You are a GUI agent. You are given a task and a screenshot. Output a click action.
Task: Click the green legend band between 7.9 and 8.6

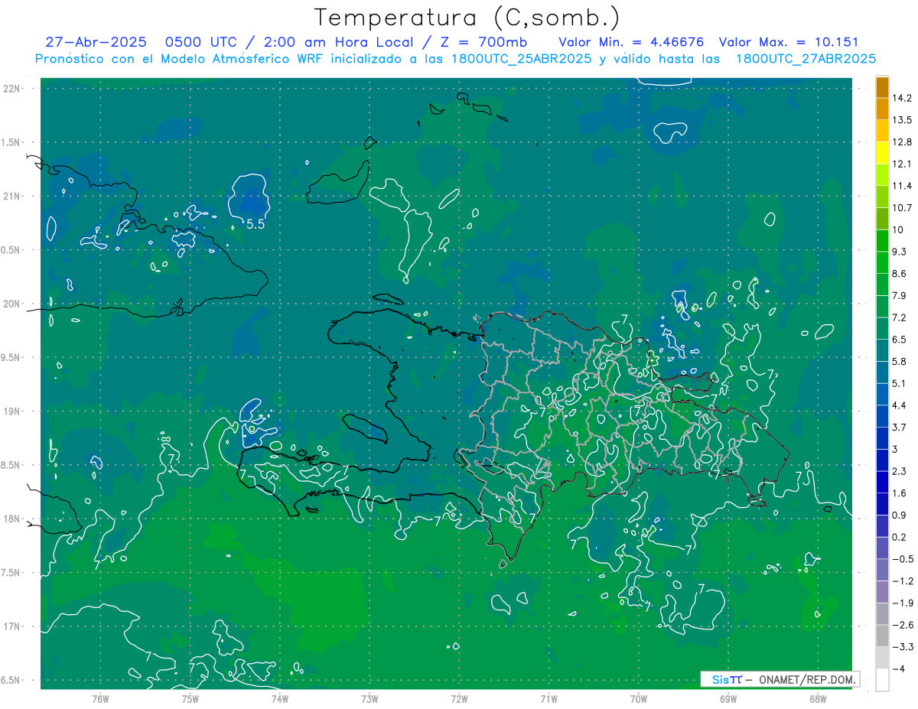click(x=882, y=285)
